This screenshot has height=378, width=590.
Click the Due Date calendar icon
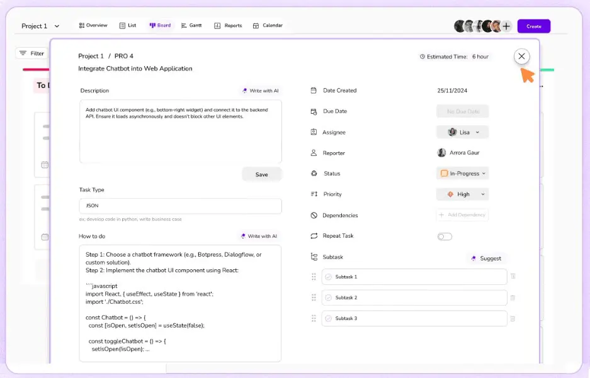pyautogui.click(x=314, y=111)
